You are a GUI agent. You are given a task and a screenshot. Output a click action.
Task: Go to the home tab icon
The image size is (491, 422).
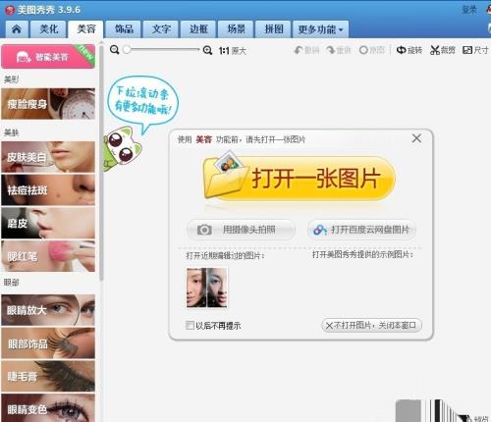coord(17,29)
